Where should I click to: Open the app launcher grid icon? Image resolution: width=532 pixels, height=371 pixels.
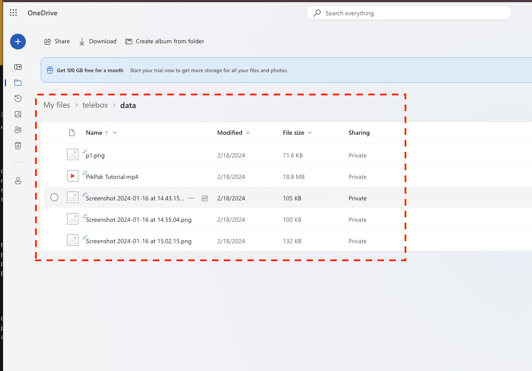[x=13, y=13]
